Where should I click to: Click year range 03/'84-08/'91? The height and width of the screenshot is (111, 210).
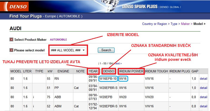click(x=93, y=88)
